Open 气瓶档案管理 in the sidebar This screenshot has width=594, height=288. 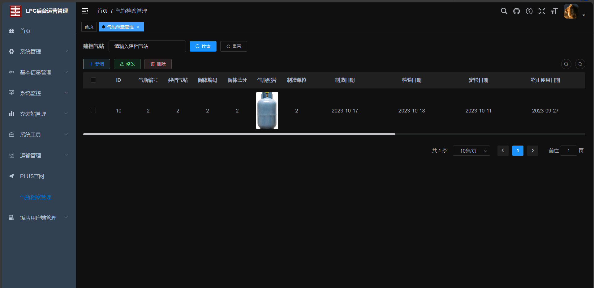(x=36, y=197)
